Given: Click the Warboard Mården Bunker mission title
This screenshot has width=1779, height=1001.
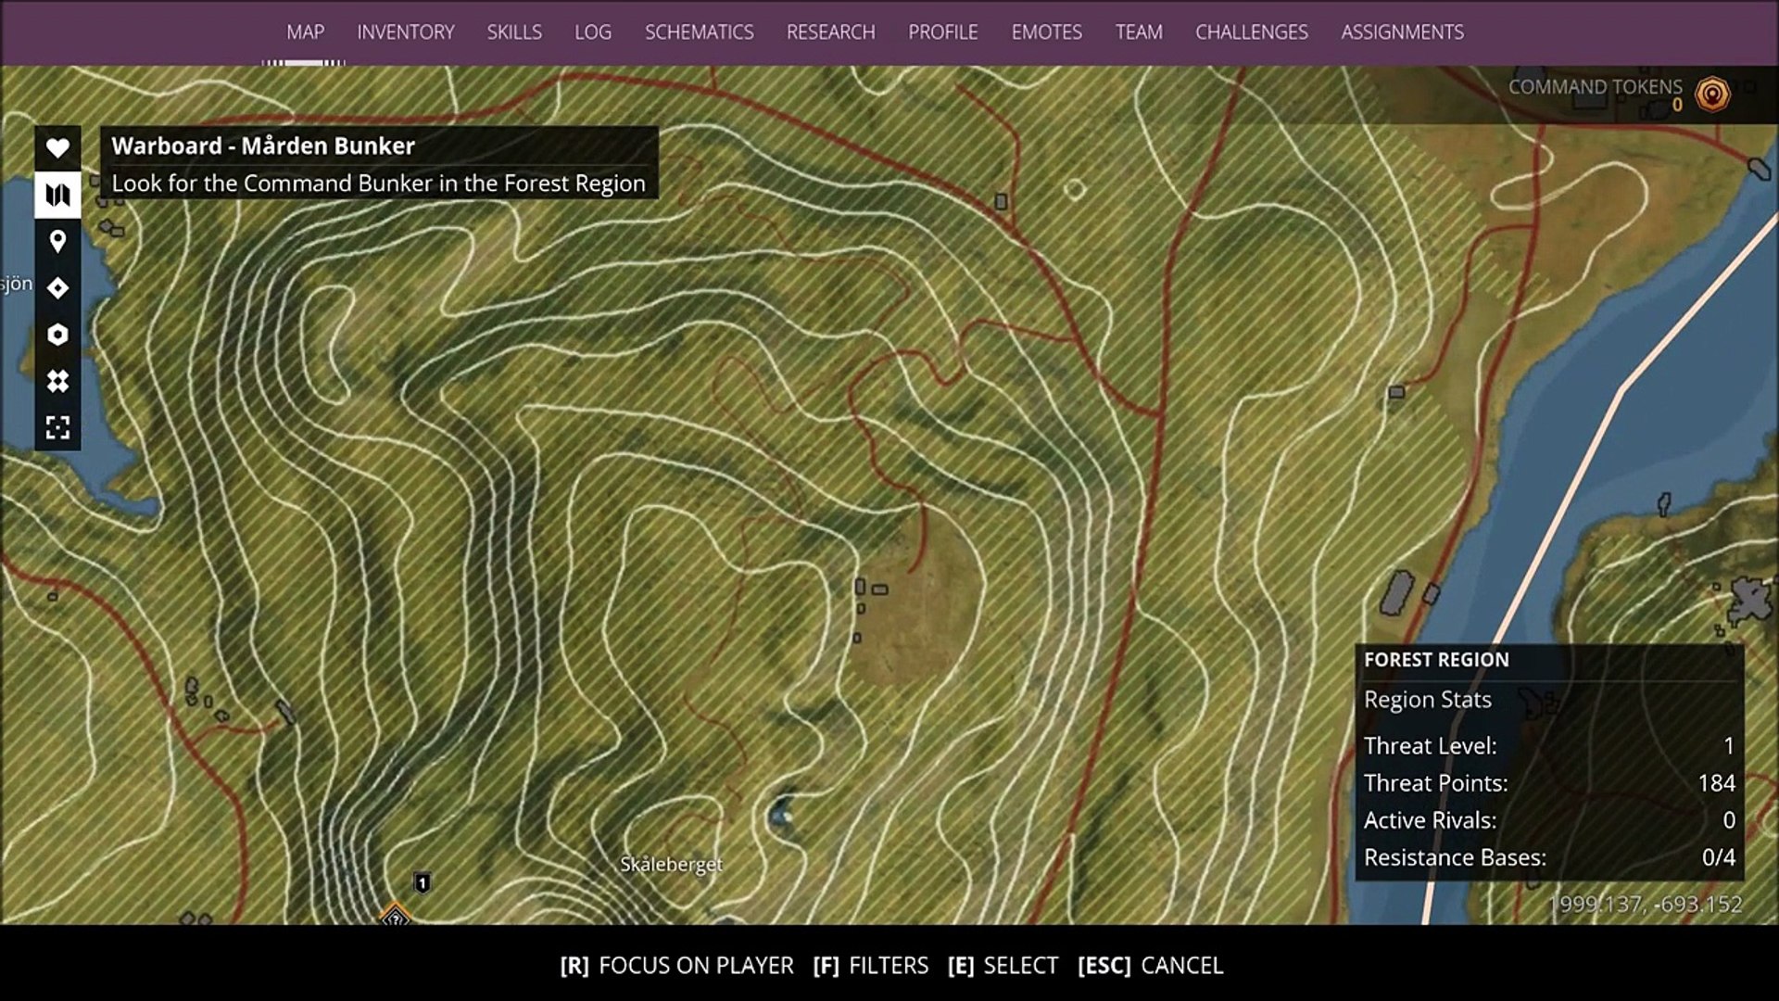Looking at the screenshot, I should click(x=263, y=146).
